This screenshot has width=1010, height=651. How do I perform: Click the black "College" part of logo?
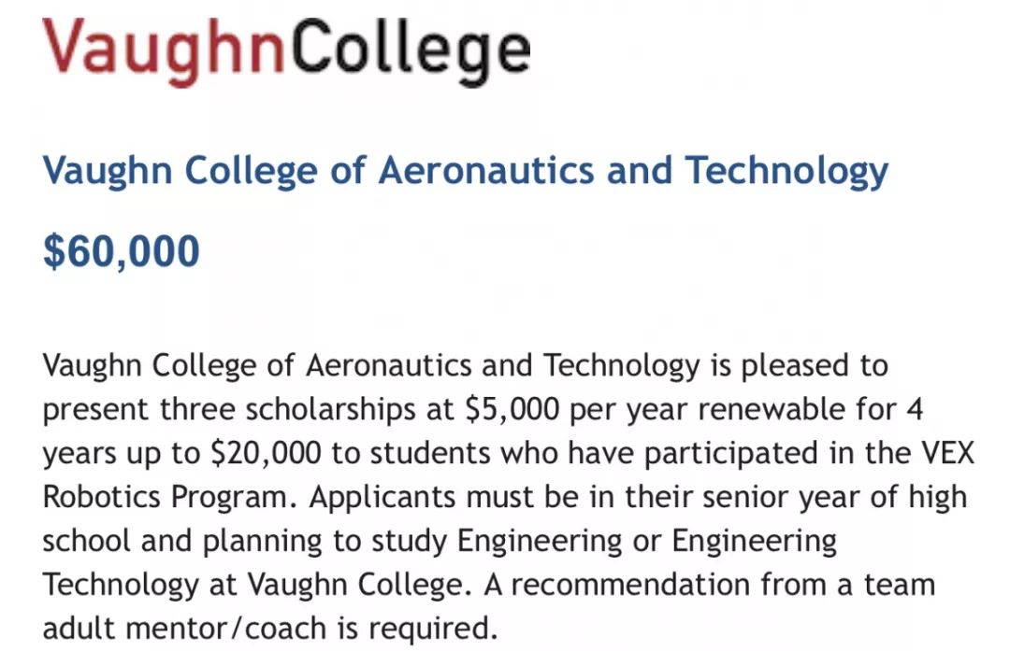click(411, 51)
